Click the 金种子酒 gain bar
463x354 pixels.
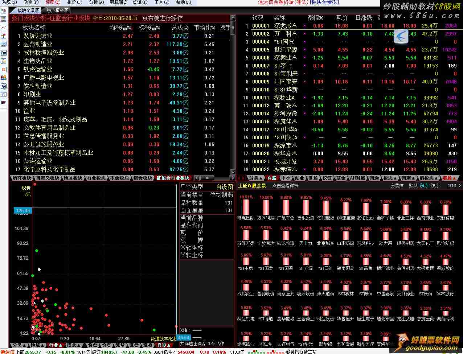pyautogui.click(x=386, y=209)
